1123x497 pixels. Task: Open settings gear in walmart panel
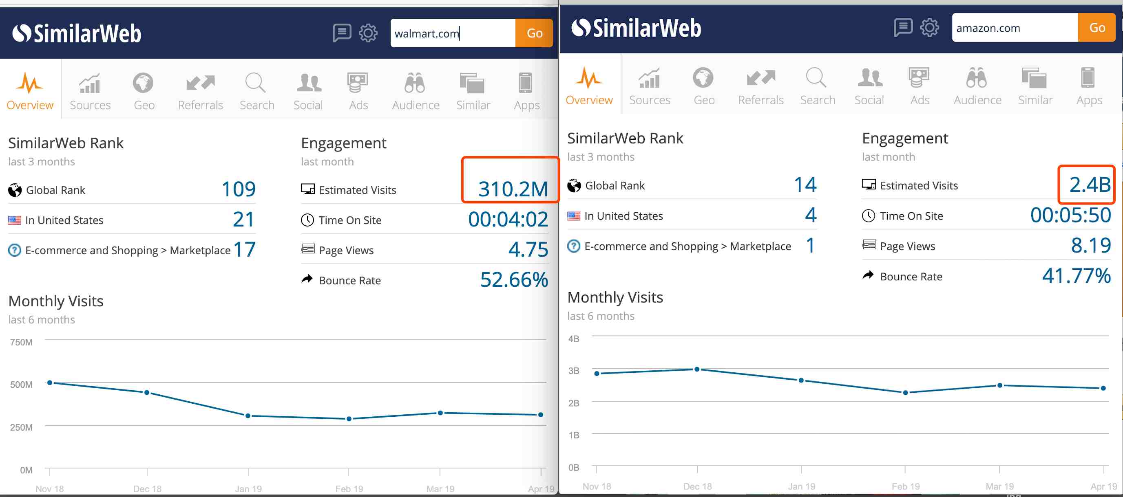point(368,33)
